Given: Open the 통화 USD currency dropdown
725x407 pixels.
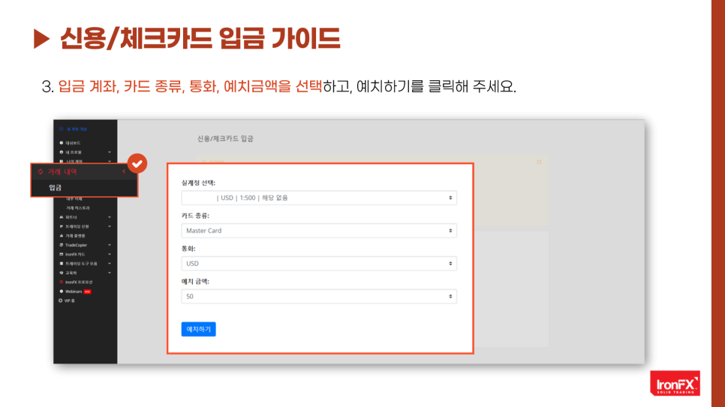Looking at the screenshot, I should coord(319,263).
